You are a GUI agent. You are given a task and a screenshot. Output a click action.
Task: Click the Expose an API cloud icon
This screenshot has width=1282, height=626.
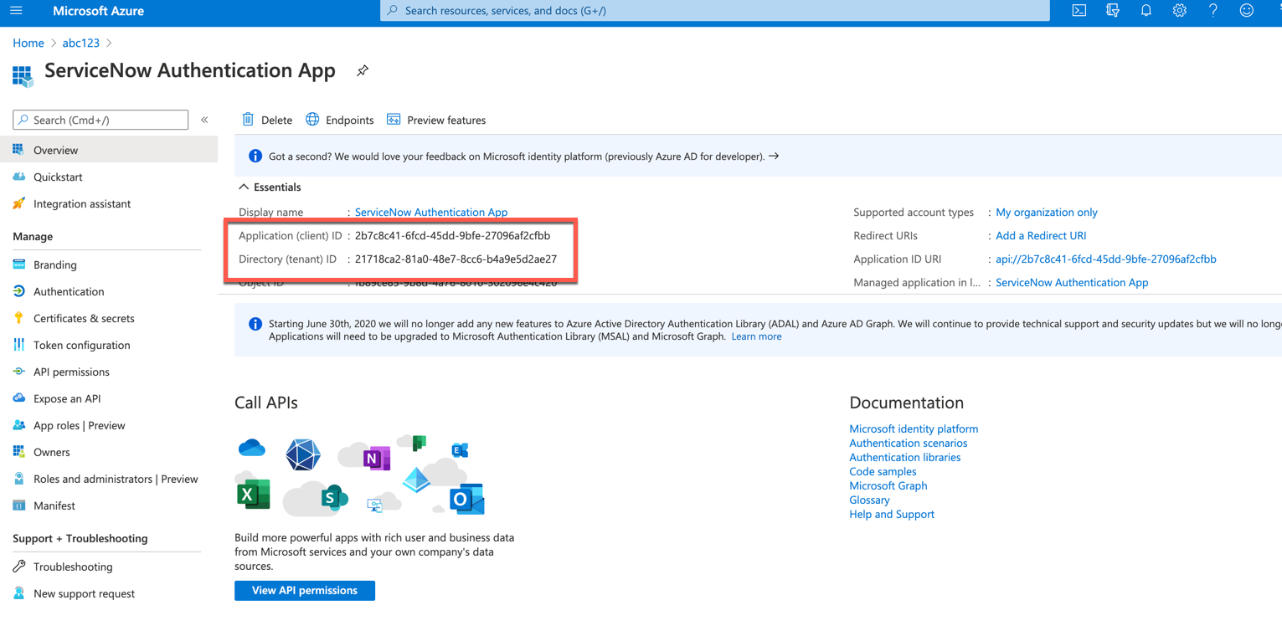[18, 398]
